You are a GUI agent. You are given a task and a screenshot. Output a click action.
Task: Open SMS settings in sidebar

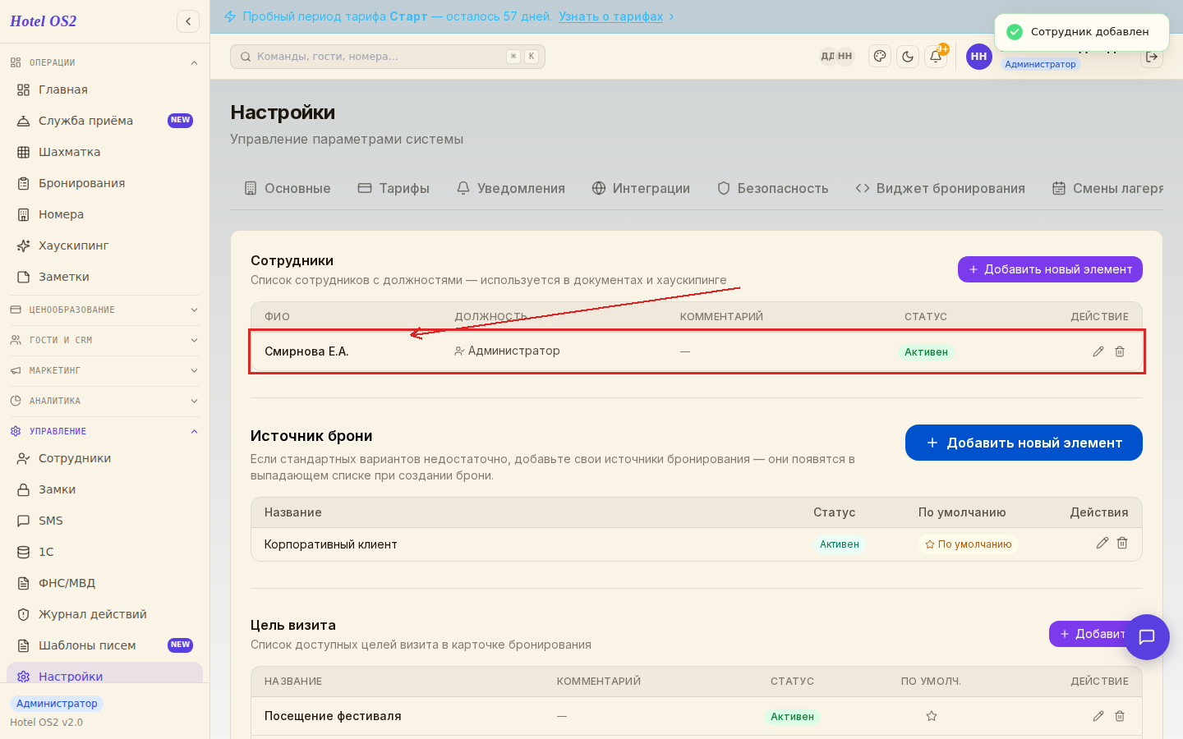[104, 521]
